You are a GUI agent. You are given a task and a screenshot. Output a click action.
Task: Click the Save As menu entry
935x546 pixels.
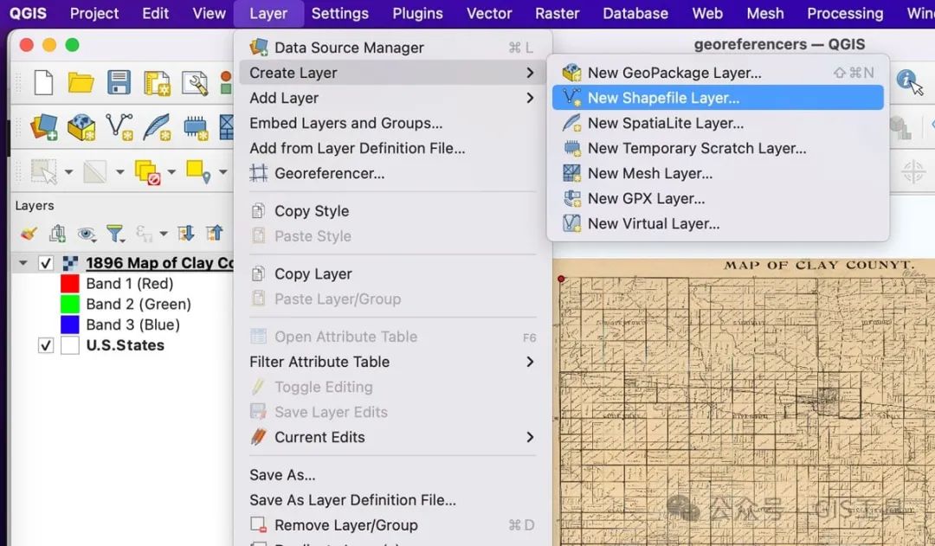tap(392, 475)
